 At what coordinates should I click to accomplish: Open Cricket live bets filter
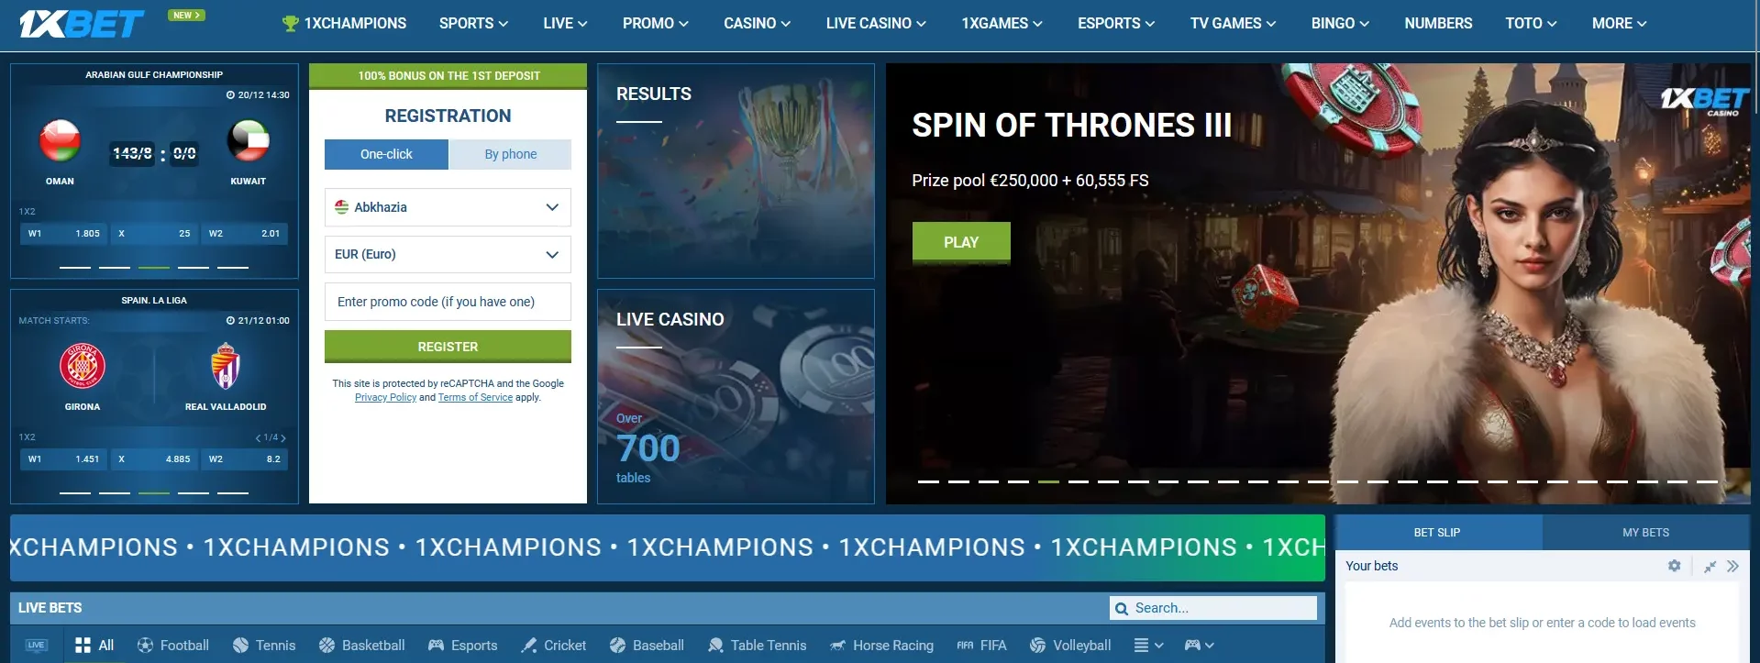point(553,646)
